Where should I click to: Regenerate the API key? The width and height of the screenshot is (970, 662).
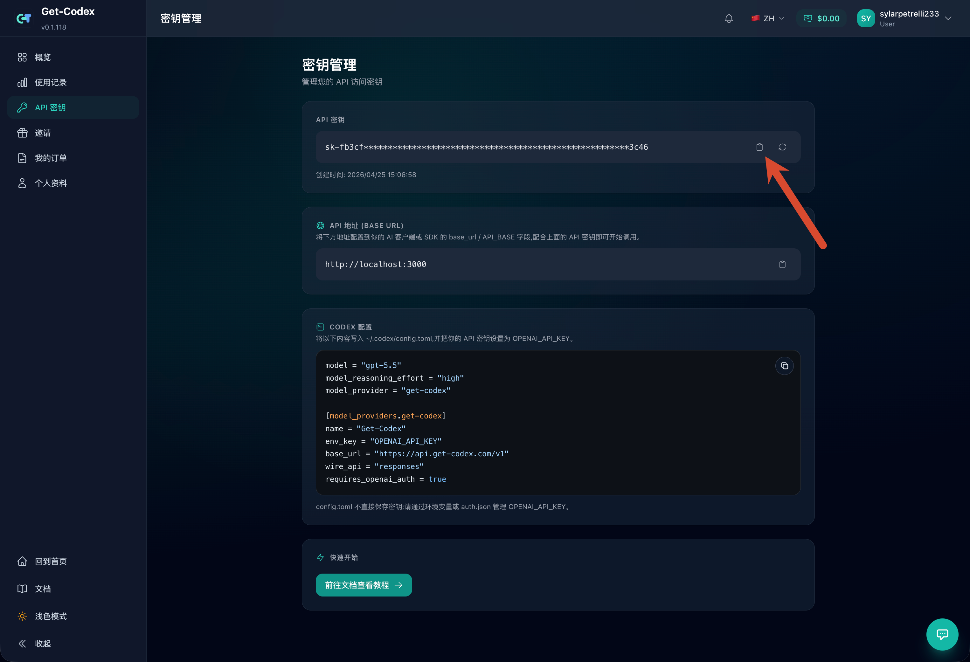(x=782, y=147)
